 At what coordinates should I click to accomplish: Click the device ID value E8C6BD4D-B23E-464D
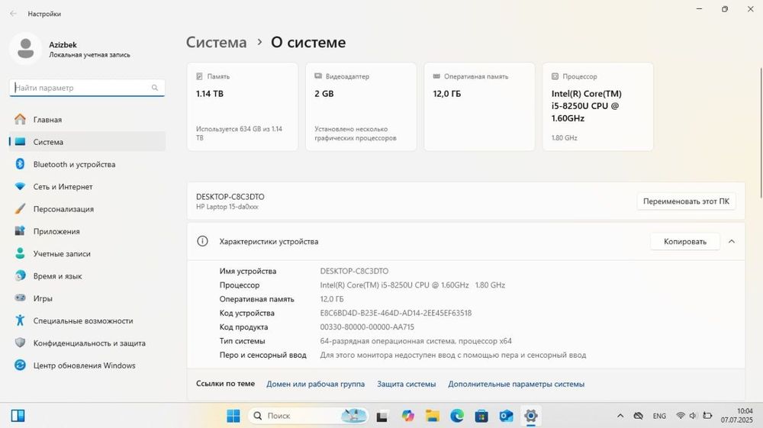click(x=395, y=314)
